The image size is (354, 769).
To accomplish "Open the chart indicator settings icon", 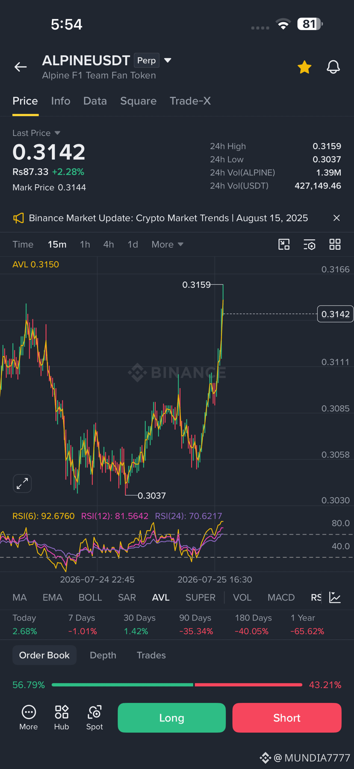I will click(x=310, y=245).
